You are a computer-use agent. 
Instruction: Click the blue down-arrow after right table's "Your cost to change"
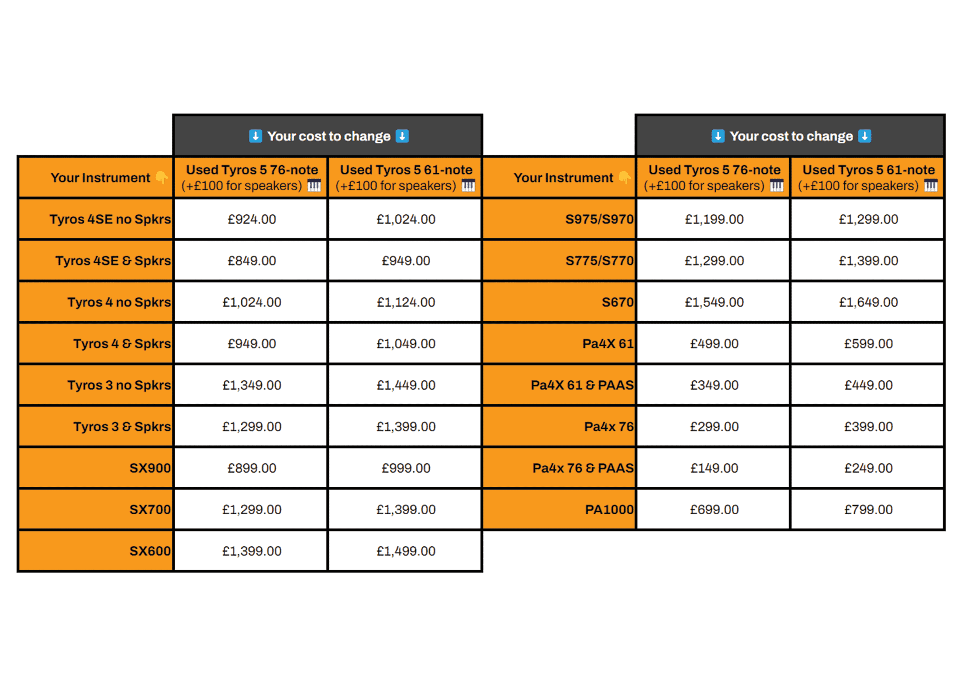(865, 136)
